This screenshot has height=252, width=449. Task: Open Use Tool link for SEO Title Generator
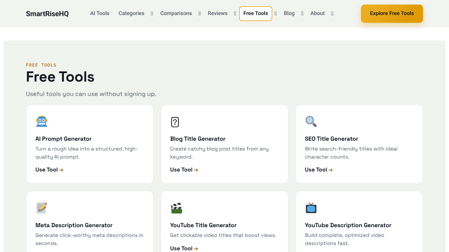click(x=319, y=170)
